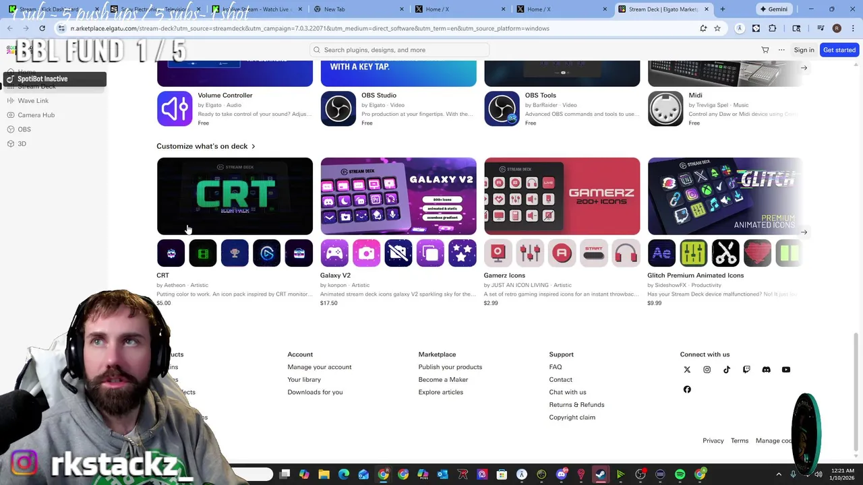863x485 pixels.
Task: Click the Get started button
Action: (839, 50)
